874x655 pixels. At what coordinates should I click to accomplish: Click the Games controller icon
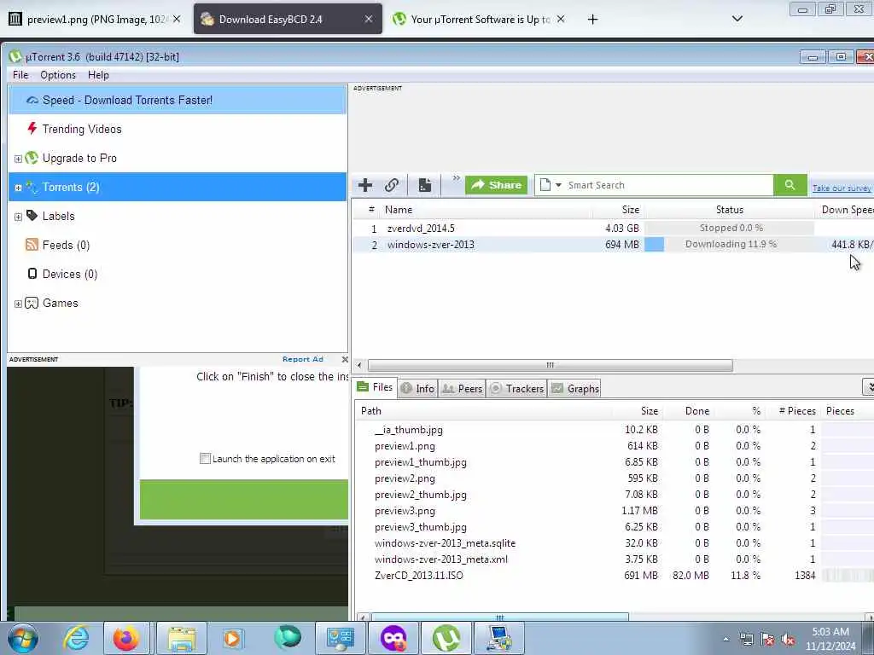point(32,303)
